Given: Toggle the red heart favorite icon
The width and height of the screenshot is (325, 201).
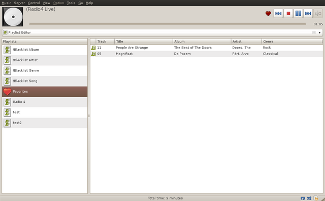Looking at the screenshot, I should coord(268,14).
